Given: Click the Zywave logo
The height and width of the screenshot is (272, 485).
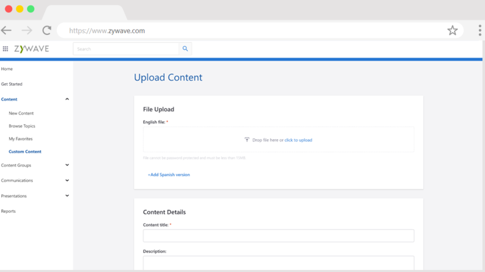Looking at the screenshot, I should [x=31, y=48].
